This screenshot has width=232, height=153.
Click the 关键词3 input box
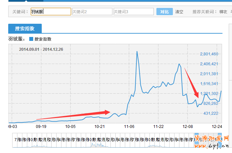pyautogui.click(x=133, y=12)
